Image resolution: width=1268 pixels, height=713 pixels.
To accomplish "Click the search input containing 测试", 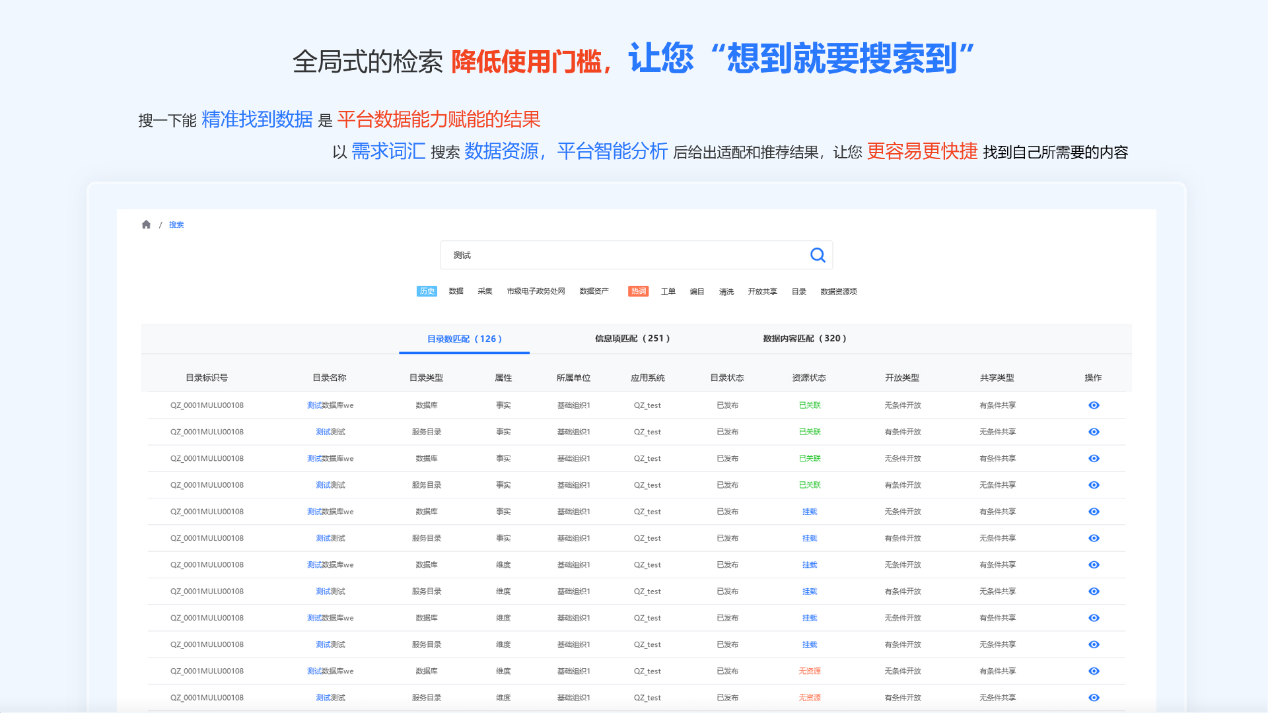I will 621,255.
